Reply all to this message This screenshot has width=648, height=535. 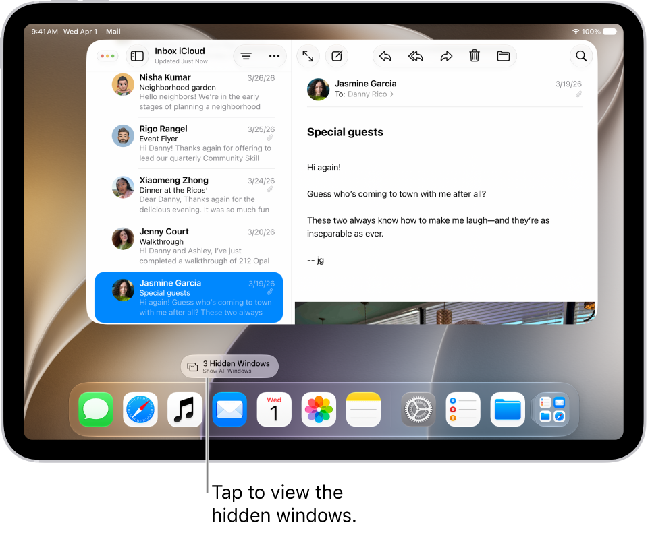pos(416,56)
